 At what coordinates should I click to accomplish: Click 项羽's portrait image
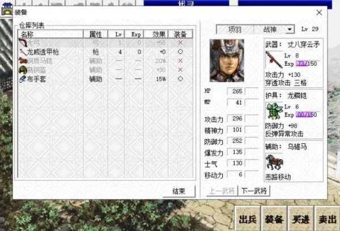click(x=227, y=61)
